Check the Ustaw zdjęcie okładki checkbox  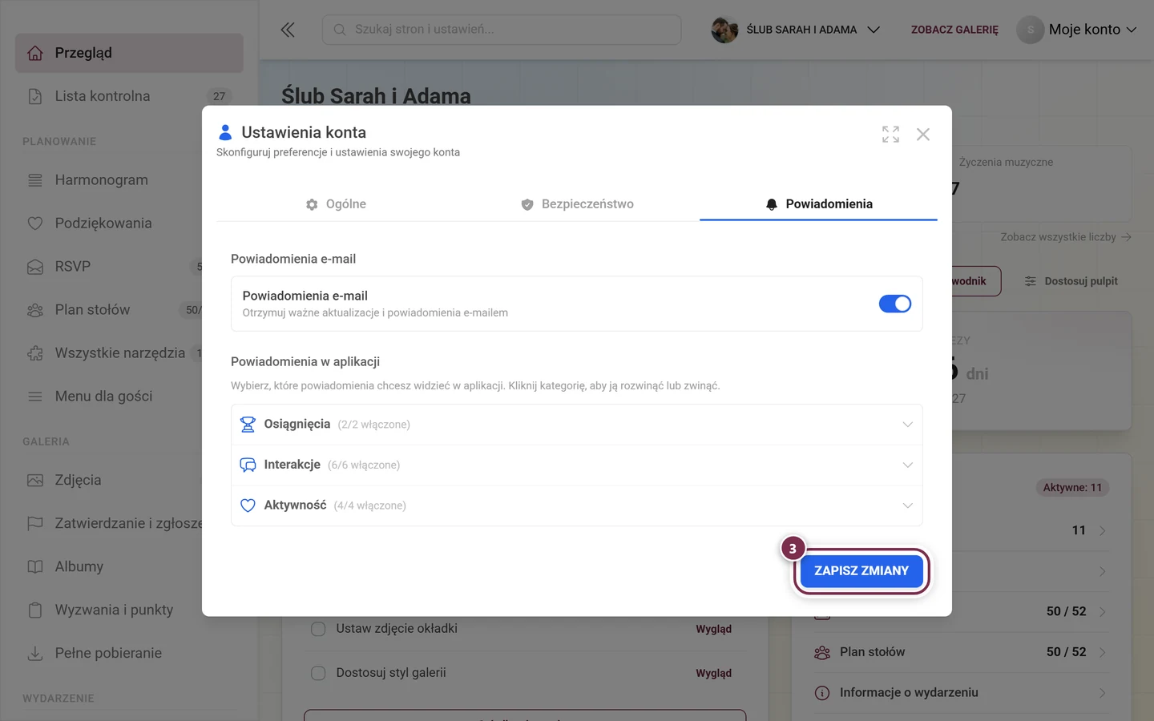(x=318, y=629)
